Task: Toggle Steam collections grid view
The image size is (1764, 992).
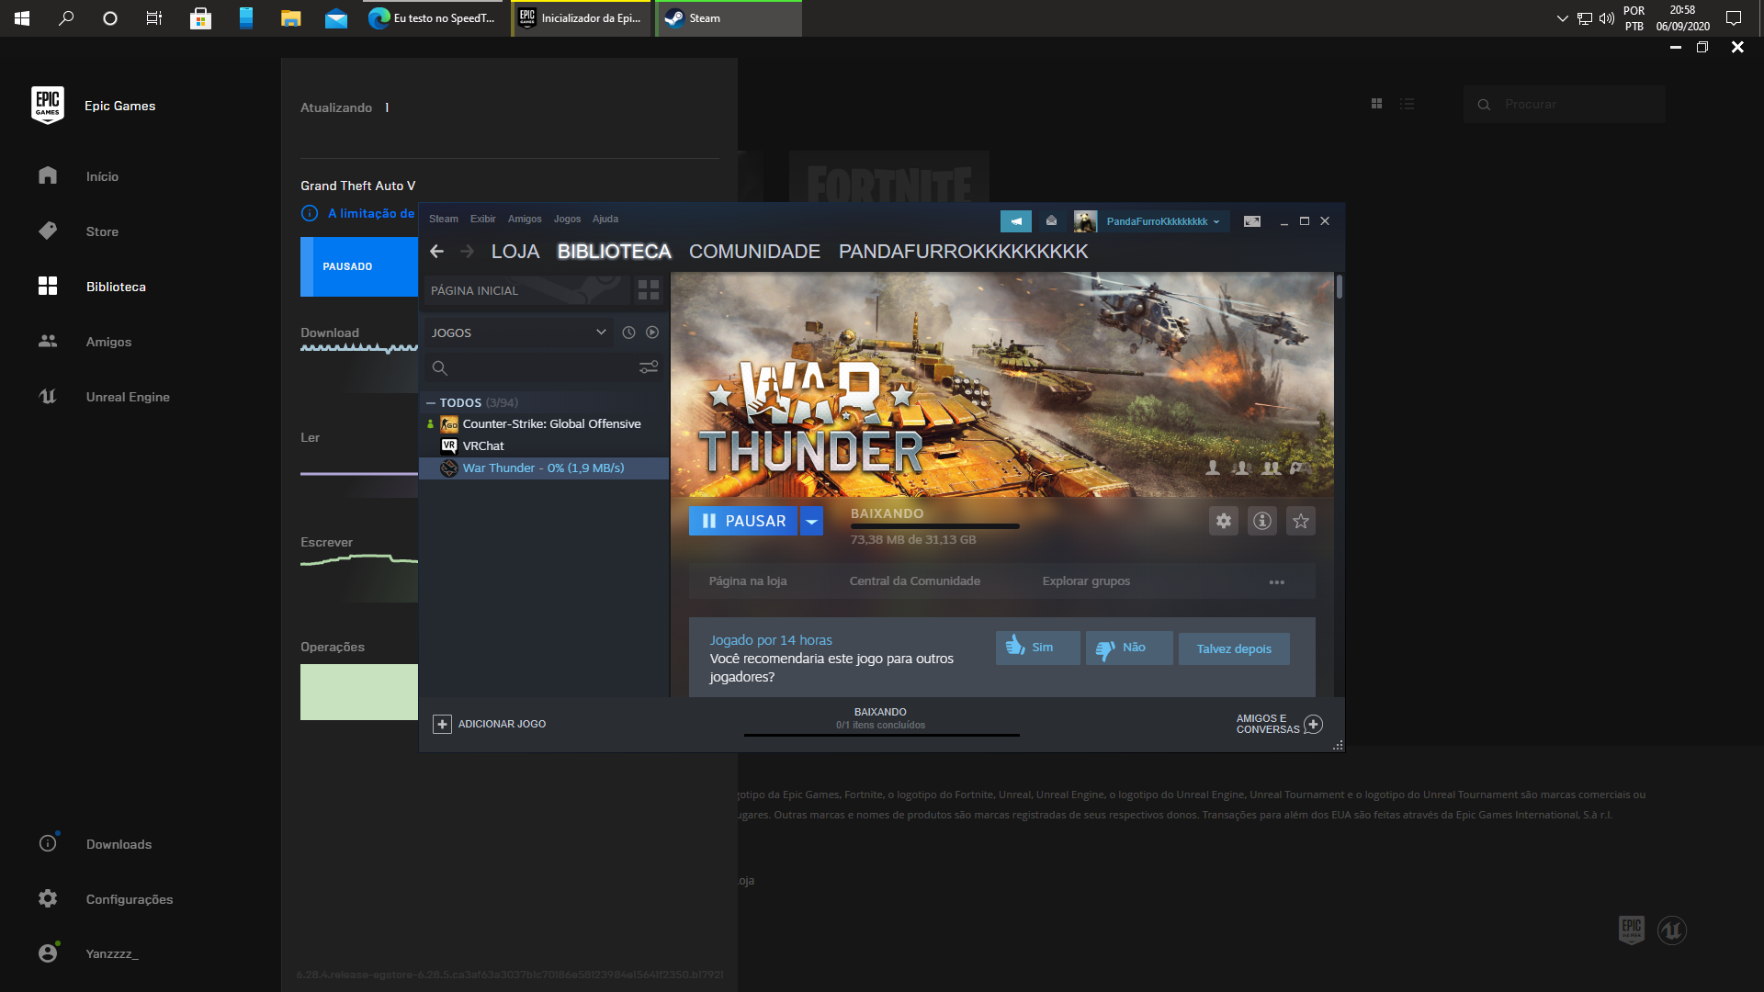Action: pyautogui.click(x=649, y=290)
